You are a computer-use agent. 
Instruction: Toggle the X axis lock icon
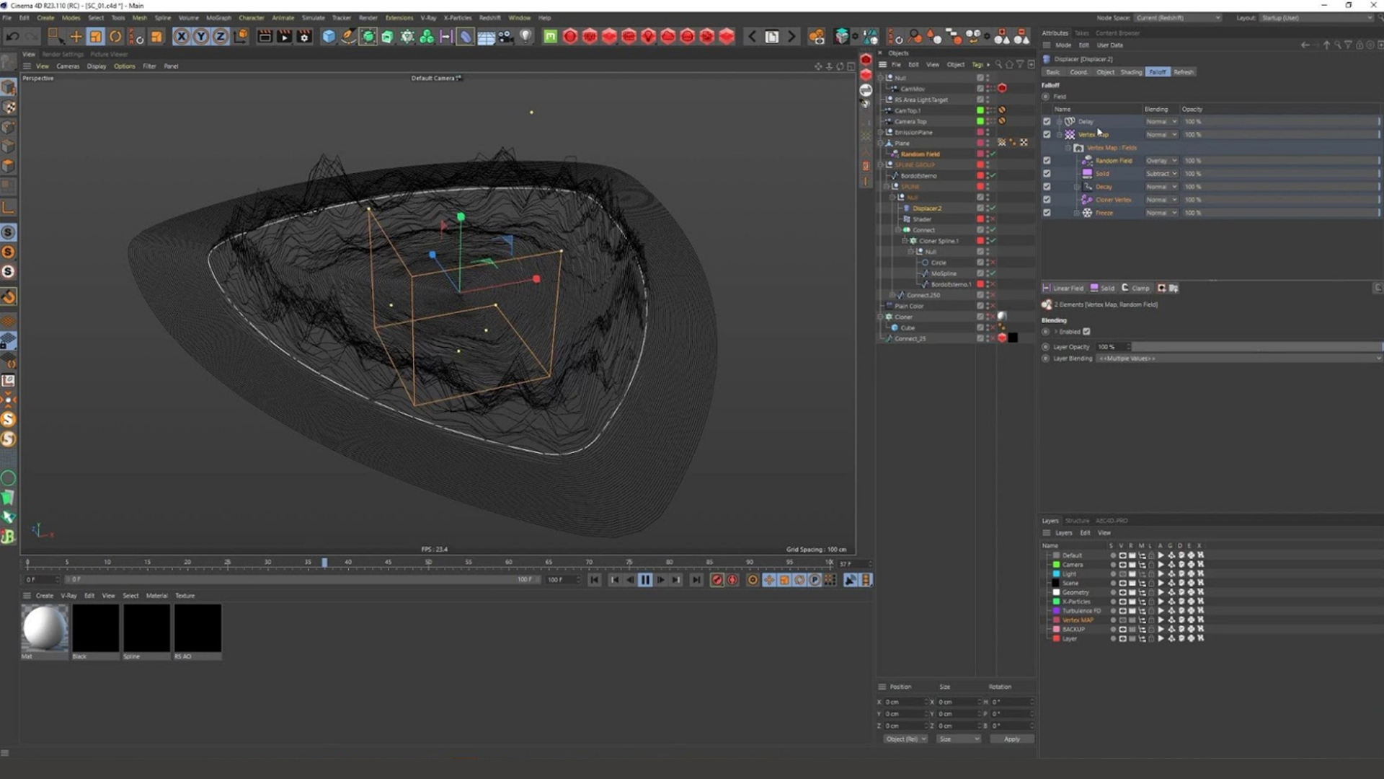pyautogui.click(x=181, y=36)
